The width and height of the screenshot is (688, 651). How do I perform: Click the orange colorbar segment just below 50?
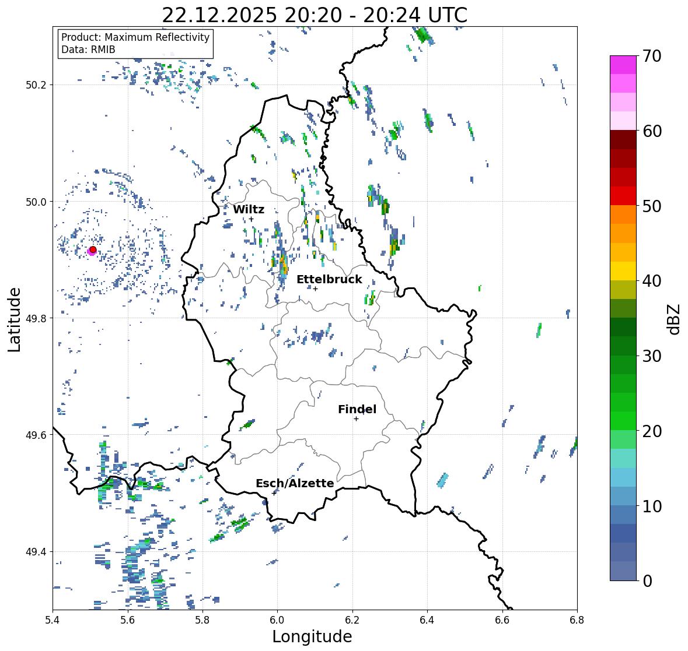(623, 214)
